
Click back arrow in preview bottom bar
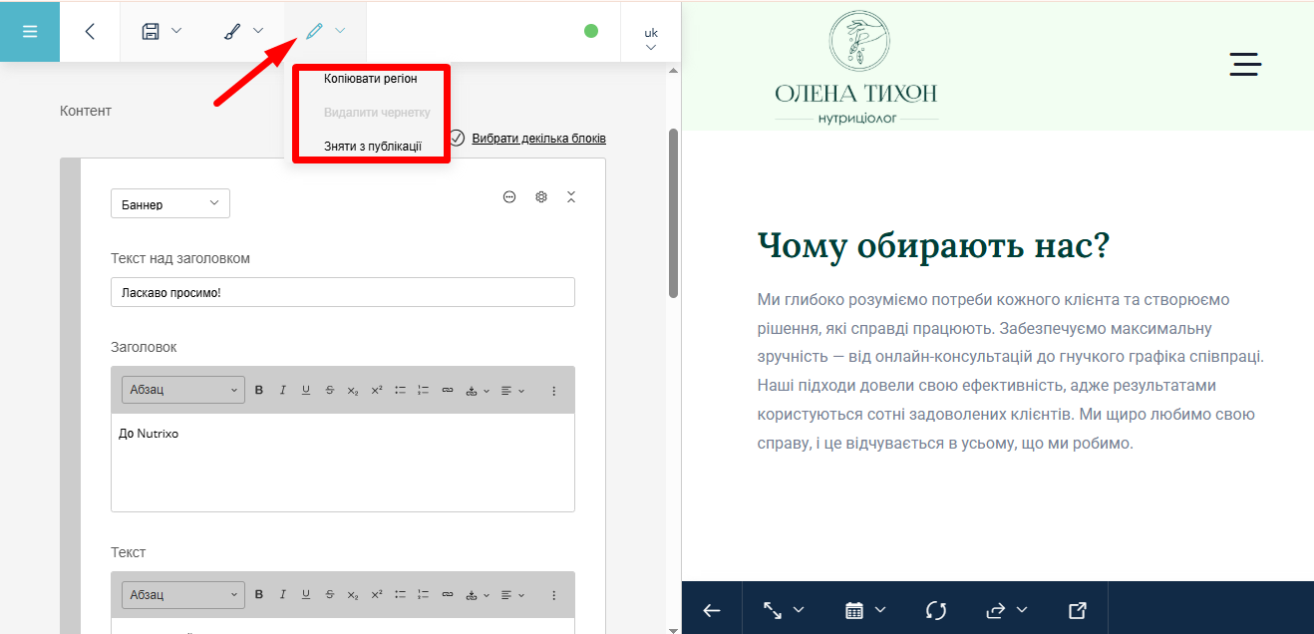pyautogui.click(x=712, y=610)
